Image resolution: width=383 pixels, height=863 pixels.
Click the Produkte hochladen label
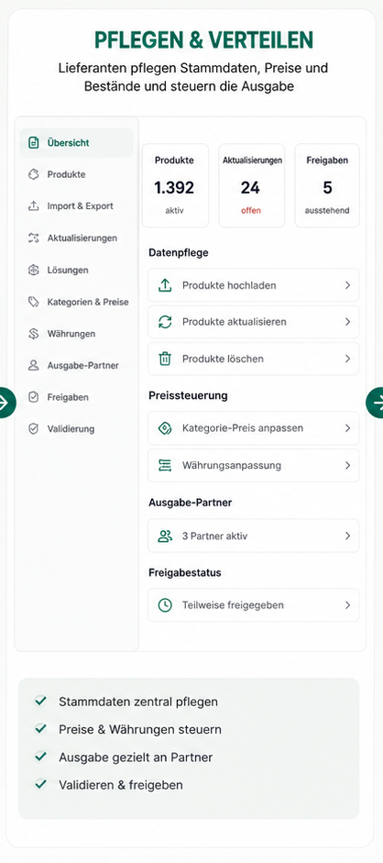229,285
